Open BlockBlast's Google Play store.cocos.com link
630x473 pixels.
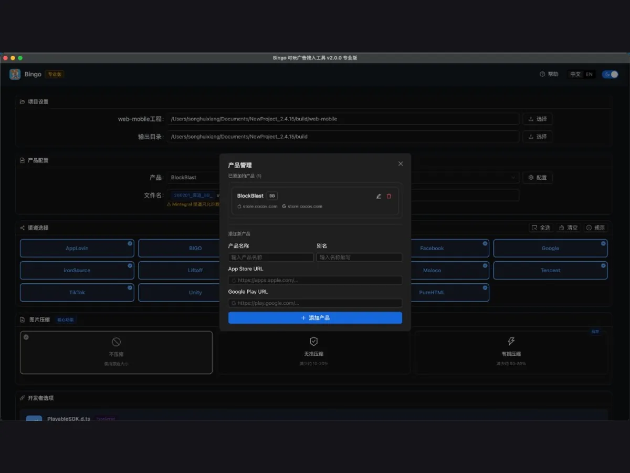[x=302, y=207]
